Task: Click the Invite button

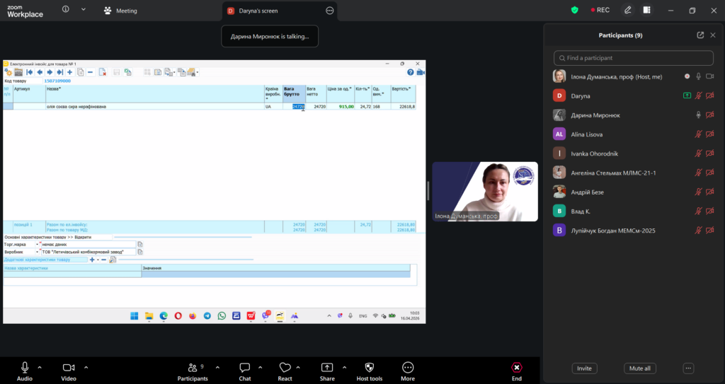Action: [x=584, y=368]
